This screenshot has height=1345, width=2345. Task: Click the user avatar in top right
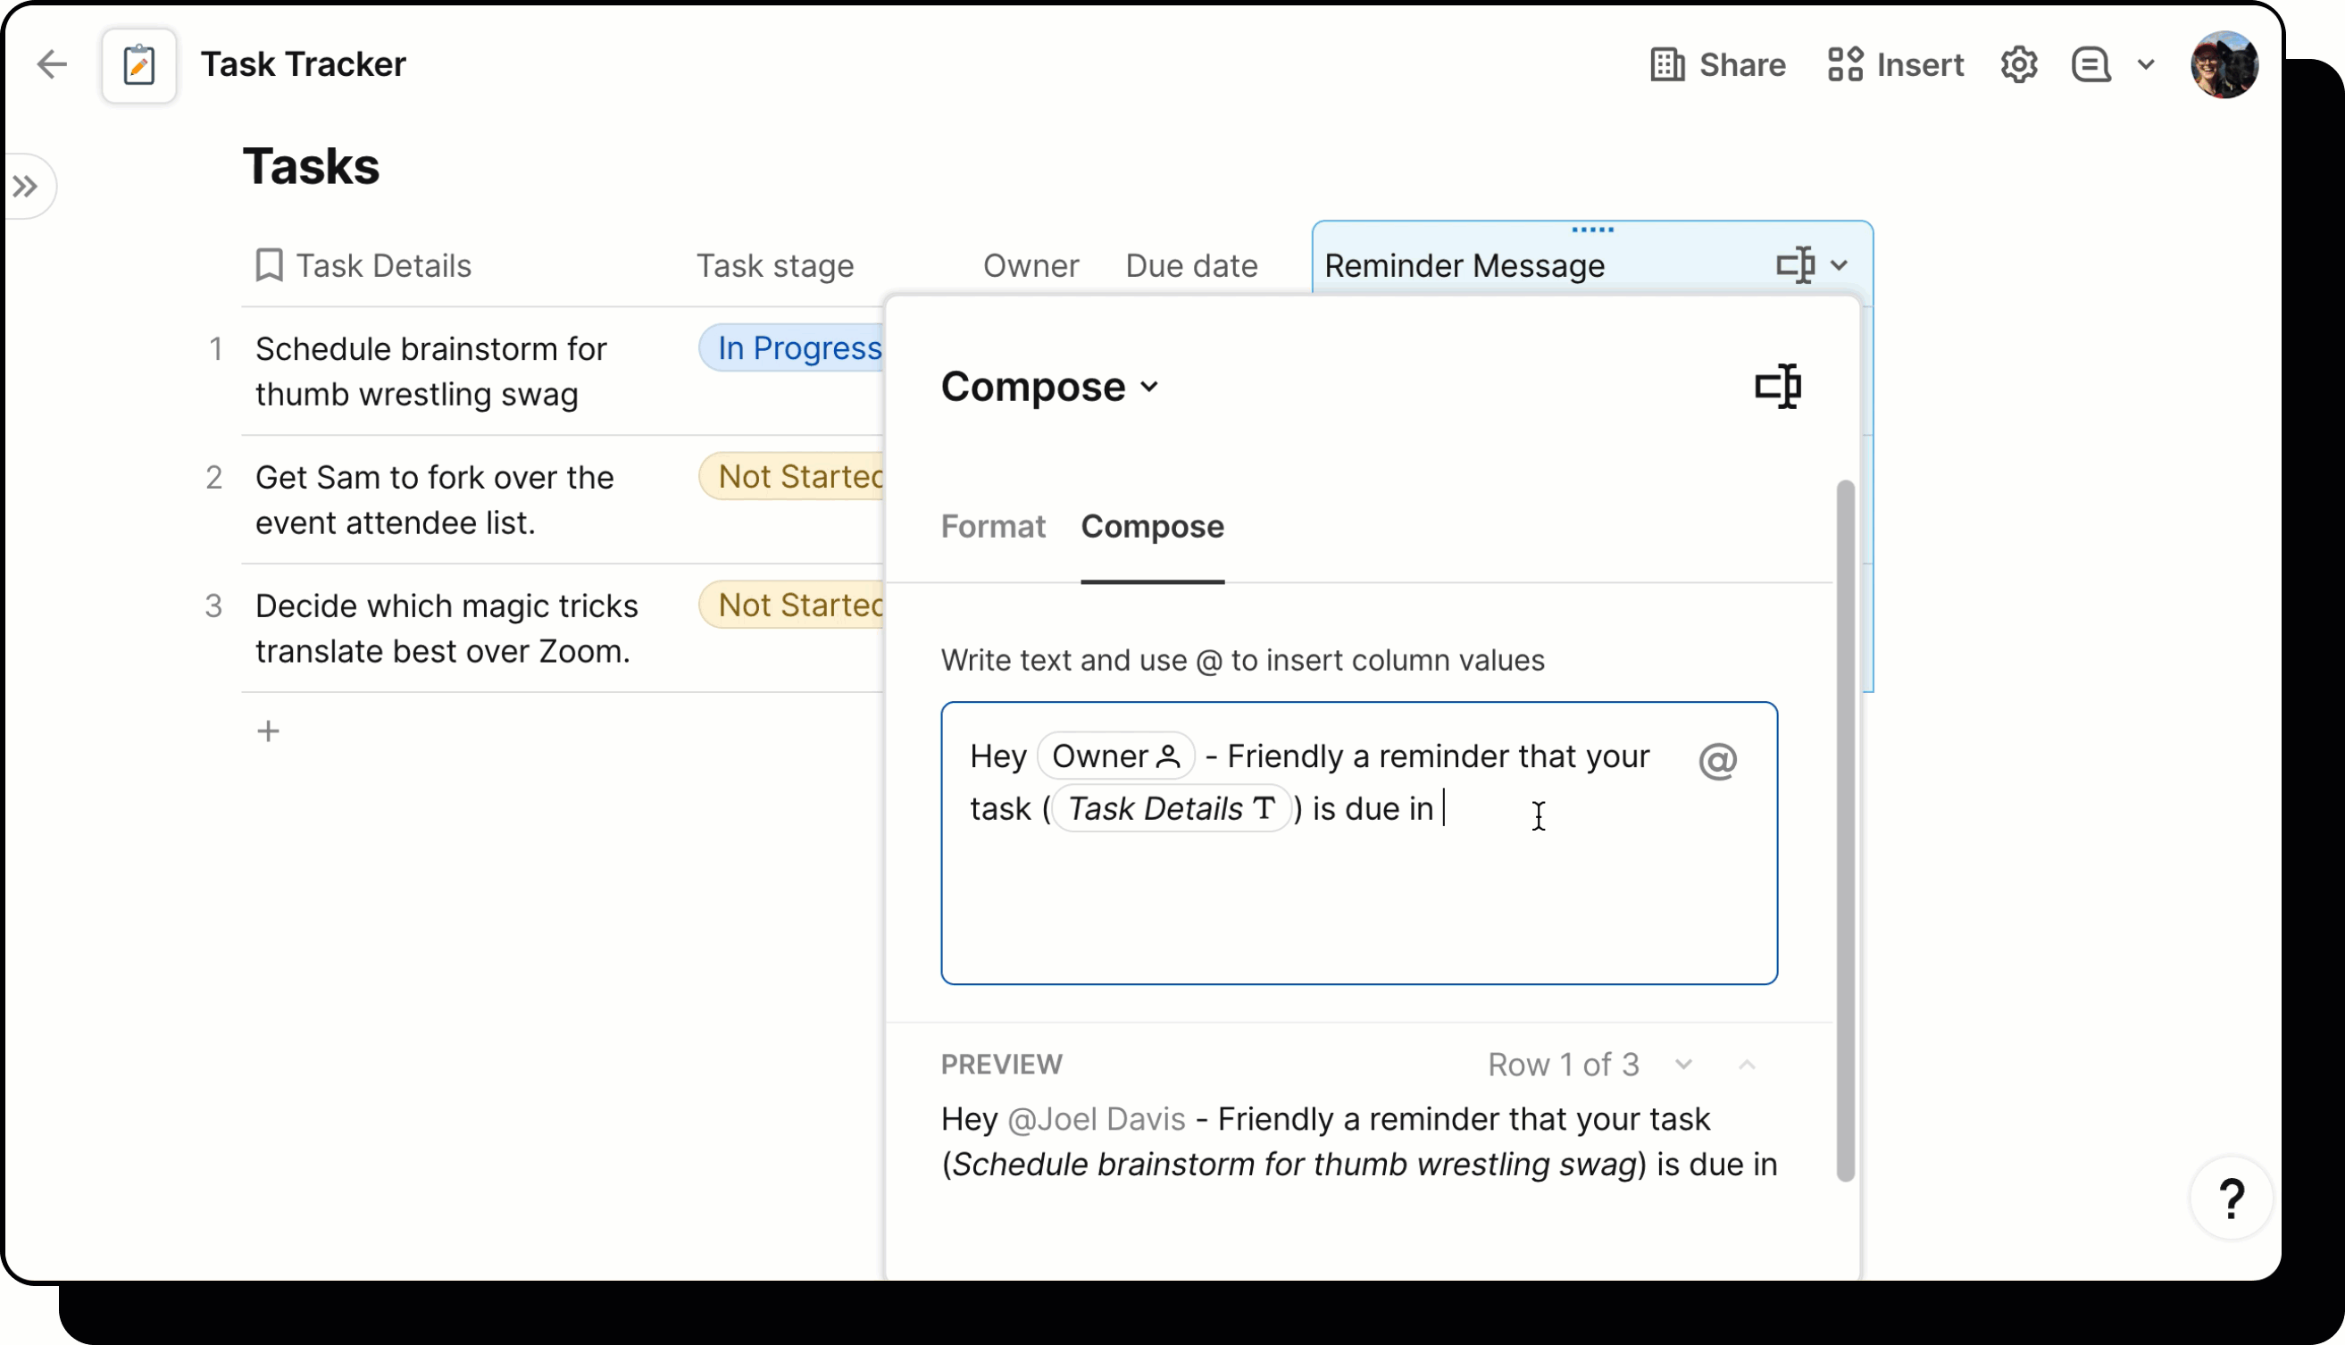pos(2226,64)
